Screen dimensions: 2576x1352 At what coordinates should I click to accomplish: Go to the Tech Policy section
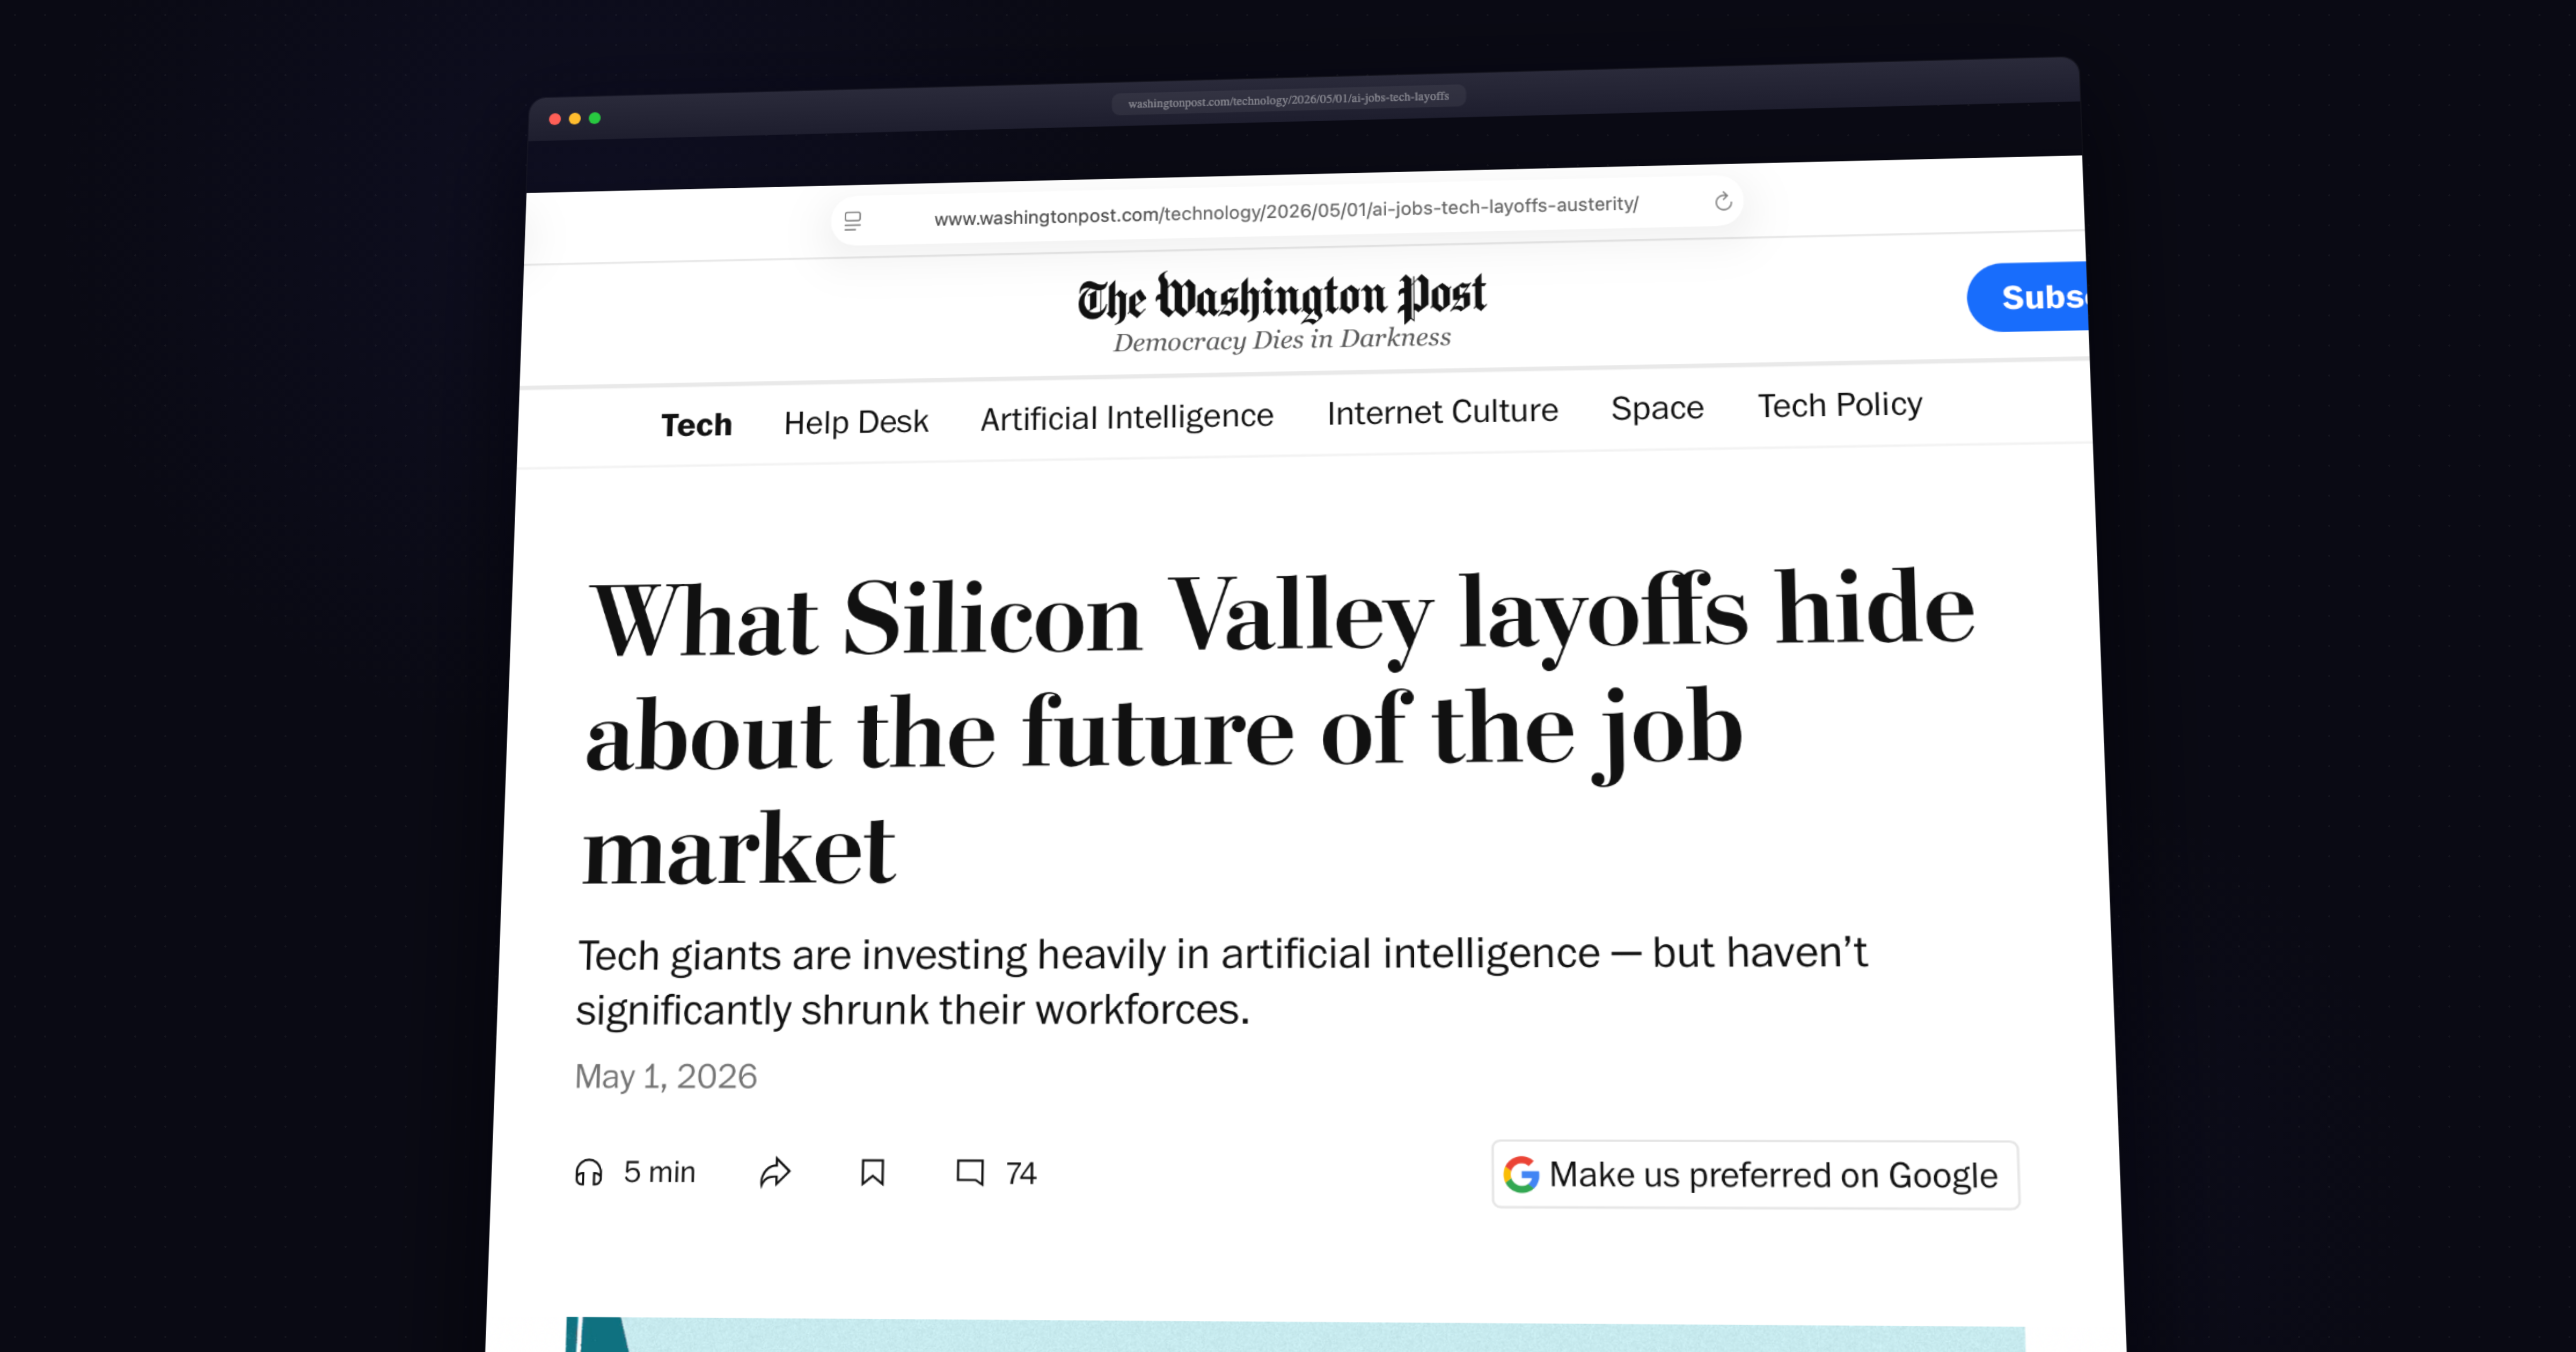(x=1840, y=405)
